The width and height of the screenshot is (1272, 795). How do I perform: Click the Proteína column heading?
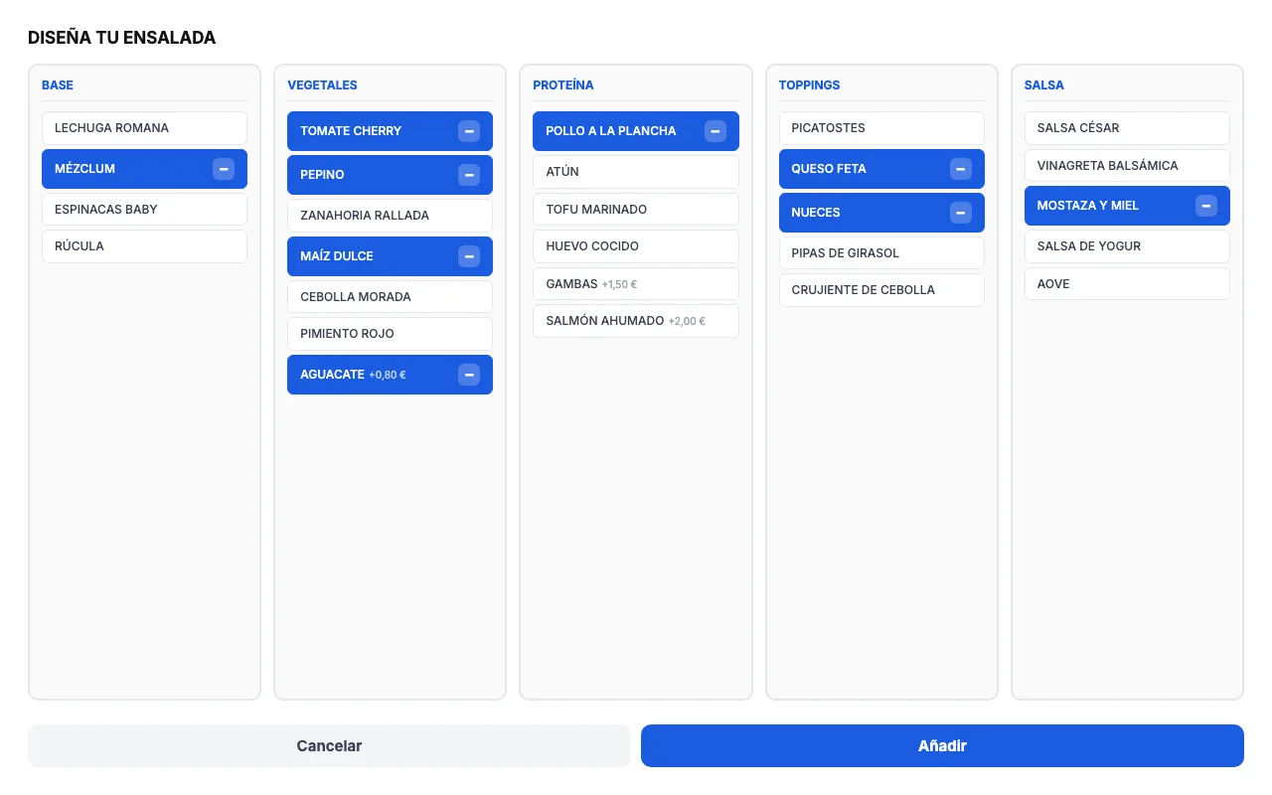point(563,85)
